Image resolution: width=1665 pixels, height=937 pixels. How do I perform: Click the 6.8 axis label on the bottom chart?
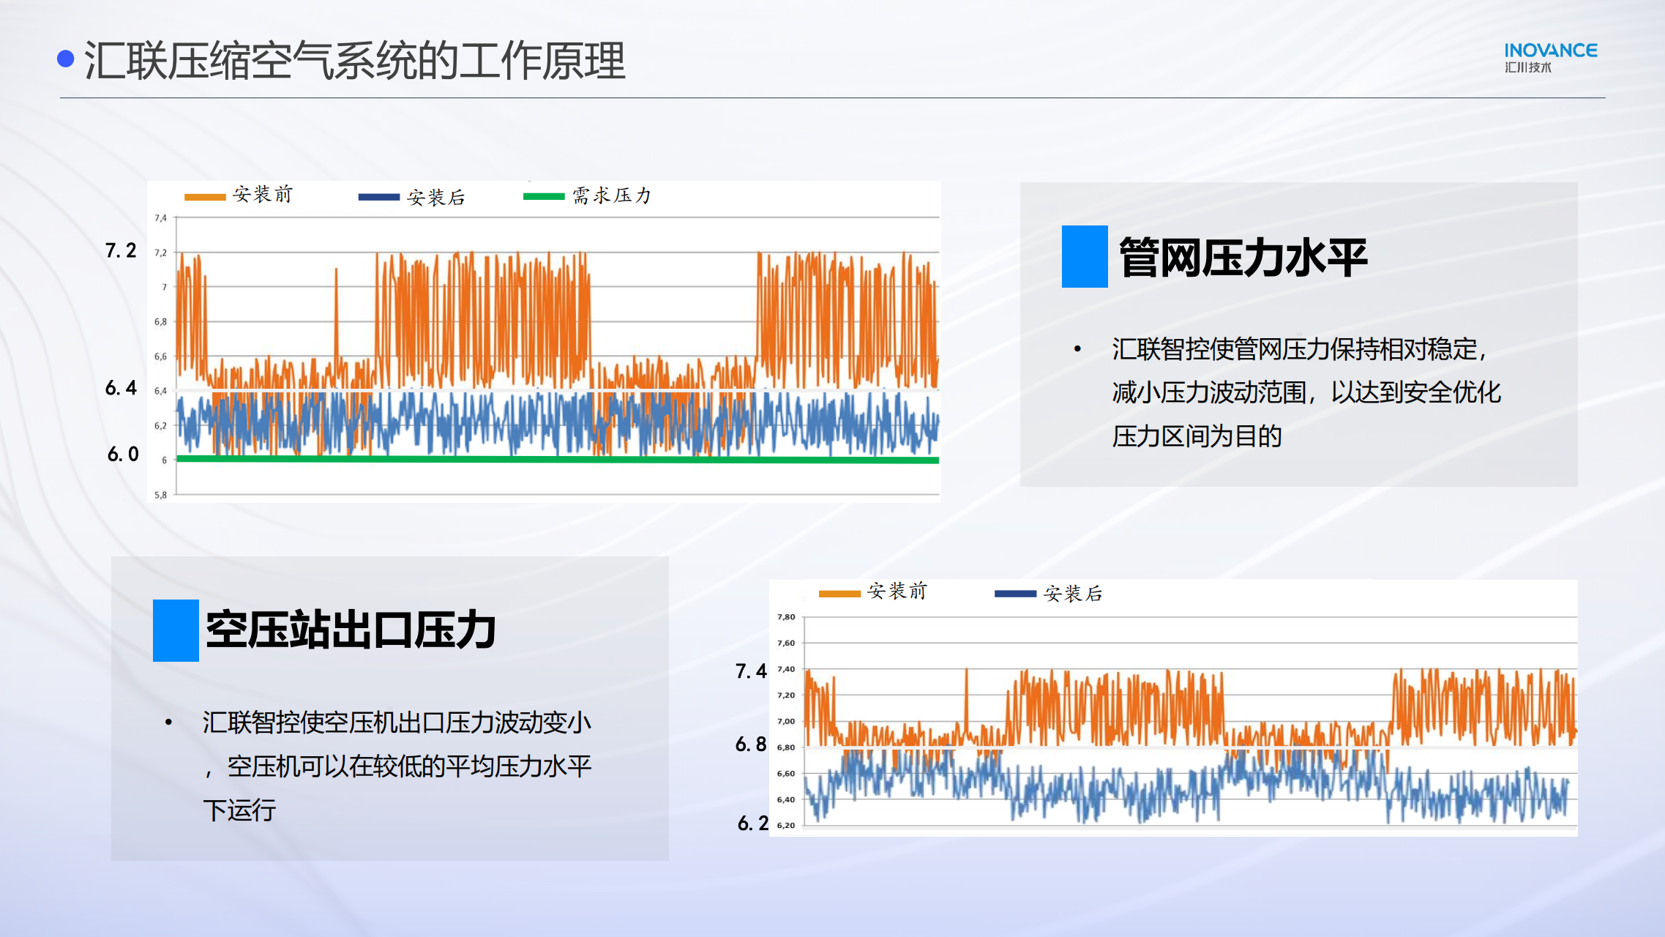point(751,744)
